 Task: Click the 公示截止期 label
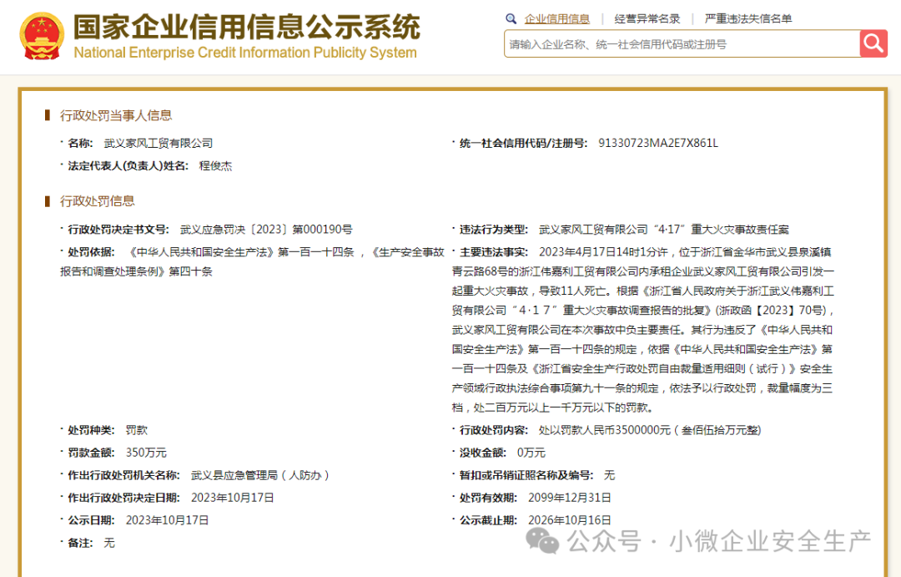click(488, 520)
